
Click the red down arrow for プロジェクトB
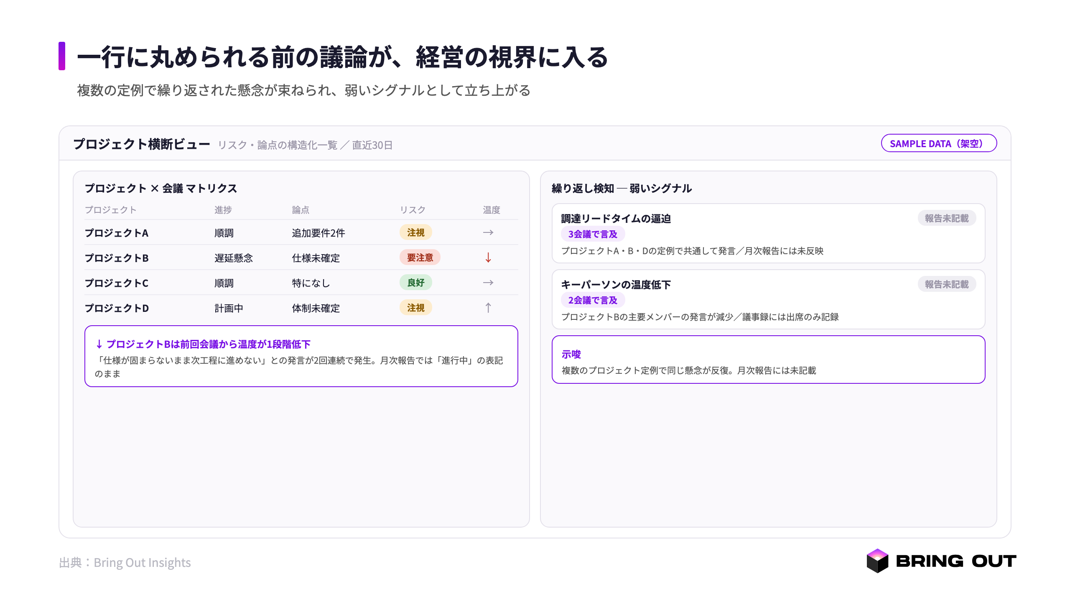(488, 258)
